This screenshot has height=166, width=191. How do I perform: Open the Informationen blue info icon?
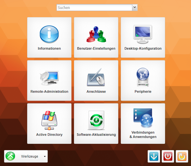pyautogui.click(x=49, y=34)
